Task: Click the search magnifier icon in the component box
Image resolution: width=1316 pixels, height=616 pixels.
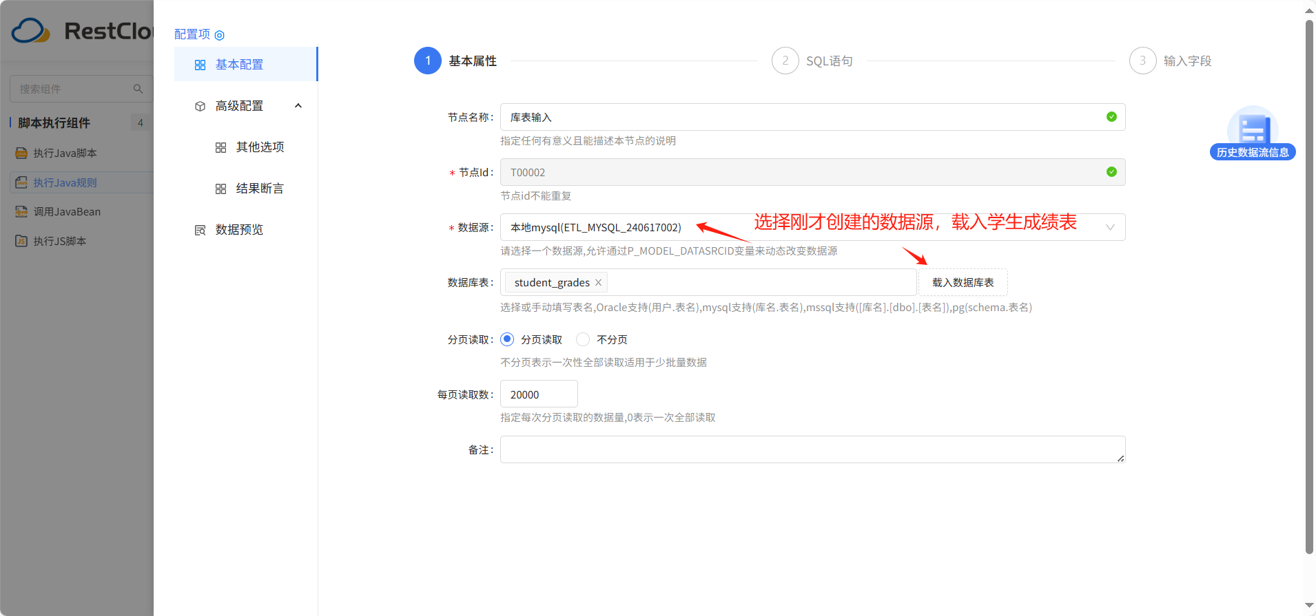Action: (x=138, y=89)
